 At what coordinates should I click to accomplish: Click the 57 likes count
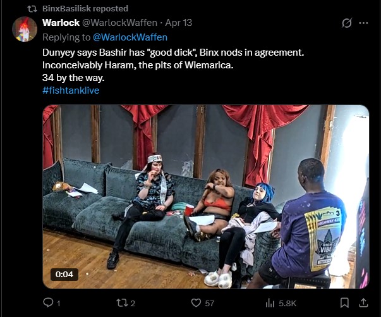pyautogui.click(x=209, y=303)
